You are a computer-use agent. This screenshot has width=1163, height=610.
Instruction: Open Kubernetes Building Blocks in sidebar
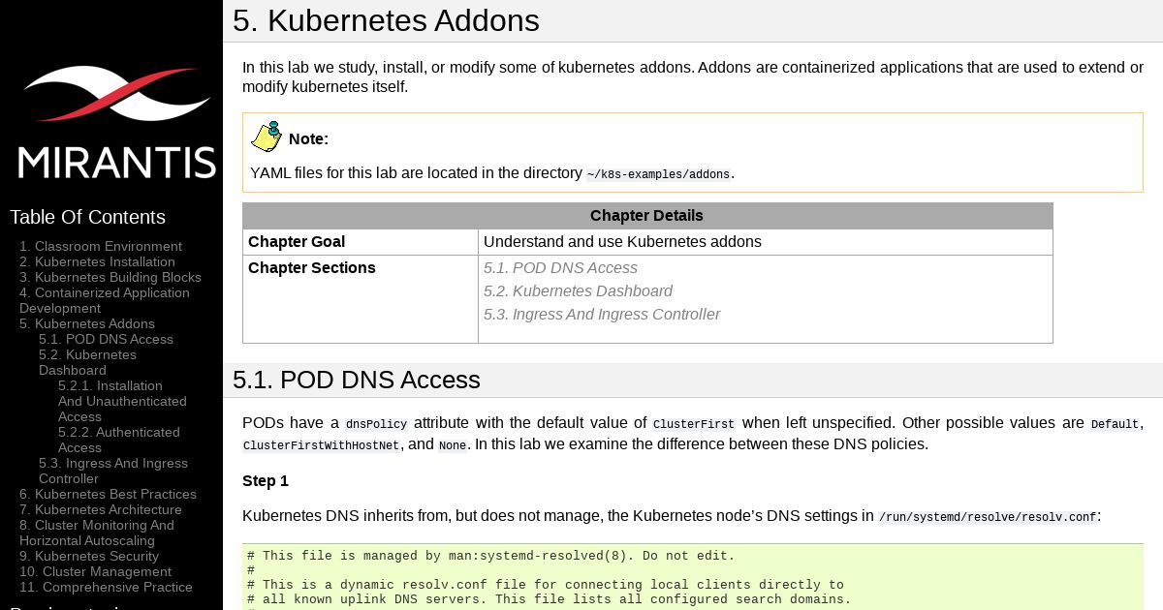coord(110,277)
